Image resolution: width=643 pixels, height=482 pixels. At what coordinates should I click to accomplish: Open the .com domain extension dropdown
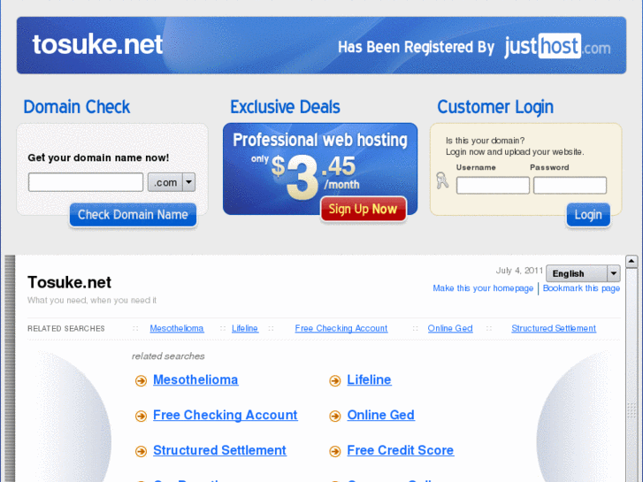pyautogui.click(x=172, y=182)
